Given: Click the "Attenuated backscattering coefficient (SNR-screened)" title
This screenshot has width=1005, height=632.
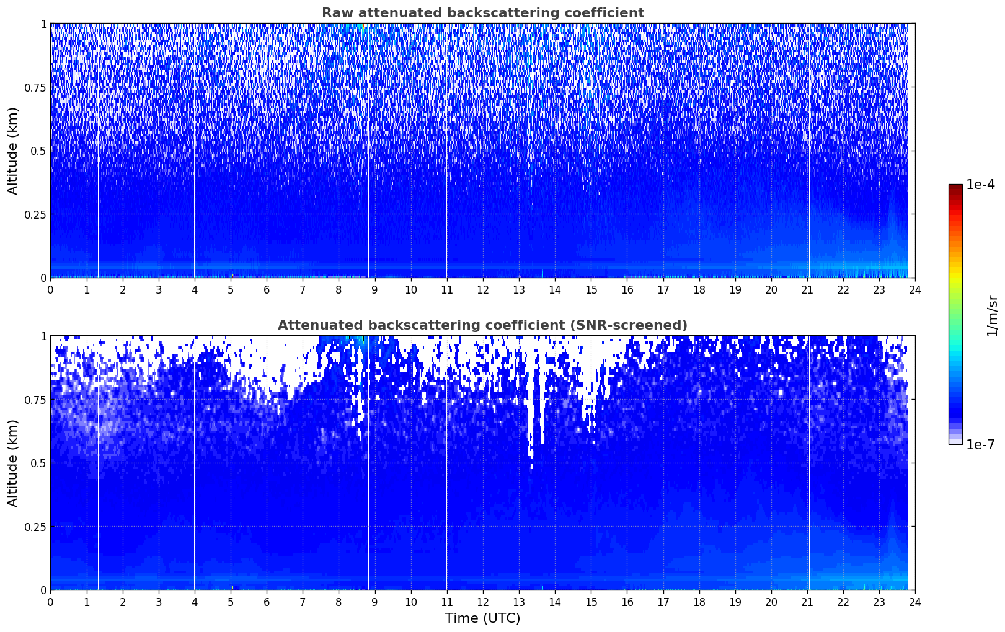Looking at the screenshot, I should tap(482, 325).
